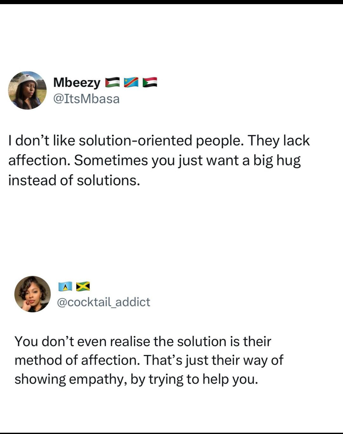This screenshot has width=343, height=434.
Task: Click the DR Congo flag emoji
Action: 131,82
